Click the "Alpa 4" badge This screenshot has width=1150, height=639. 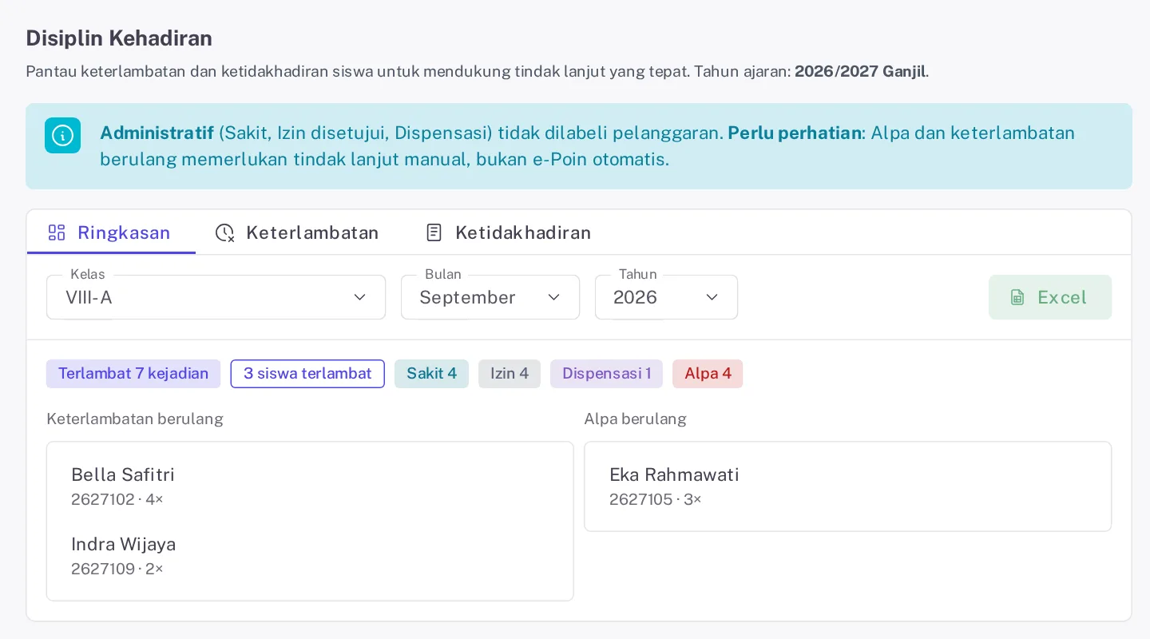click(x=708, y=374)
